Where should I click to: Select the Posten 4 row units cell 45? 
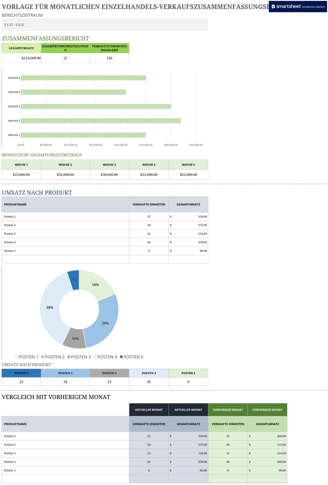click(149, 242)
